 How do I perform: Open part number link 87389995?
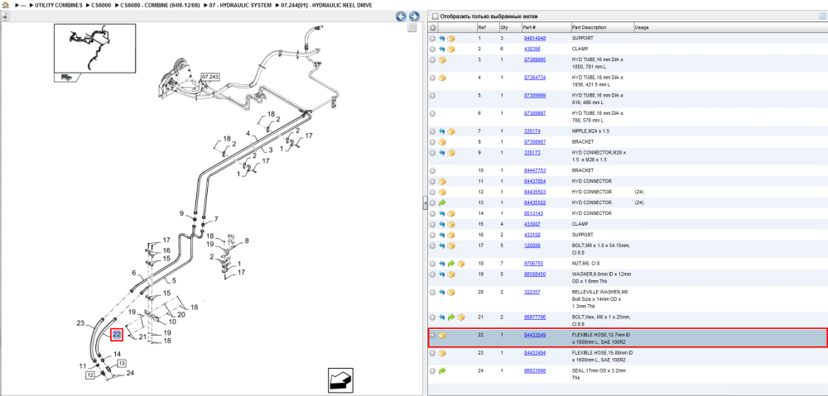click(534, 60)
